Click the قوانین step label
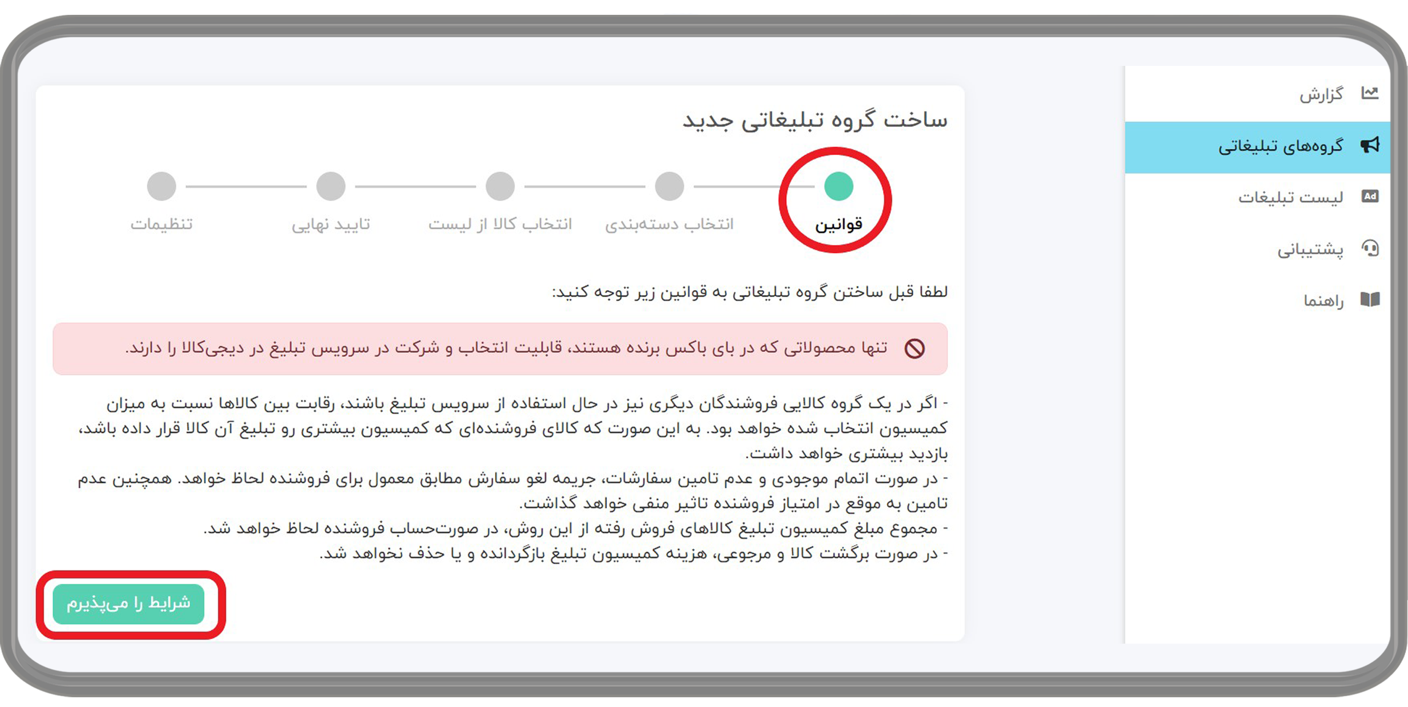 pos(838,225)
